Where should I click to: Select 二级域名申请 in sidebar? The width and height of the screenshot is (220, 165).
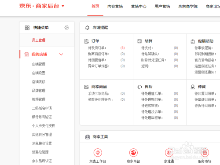42,108
